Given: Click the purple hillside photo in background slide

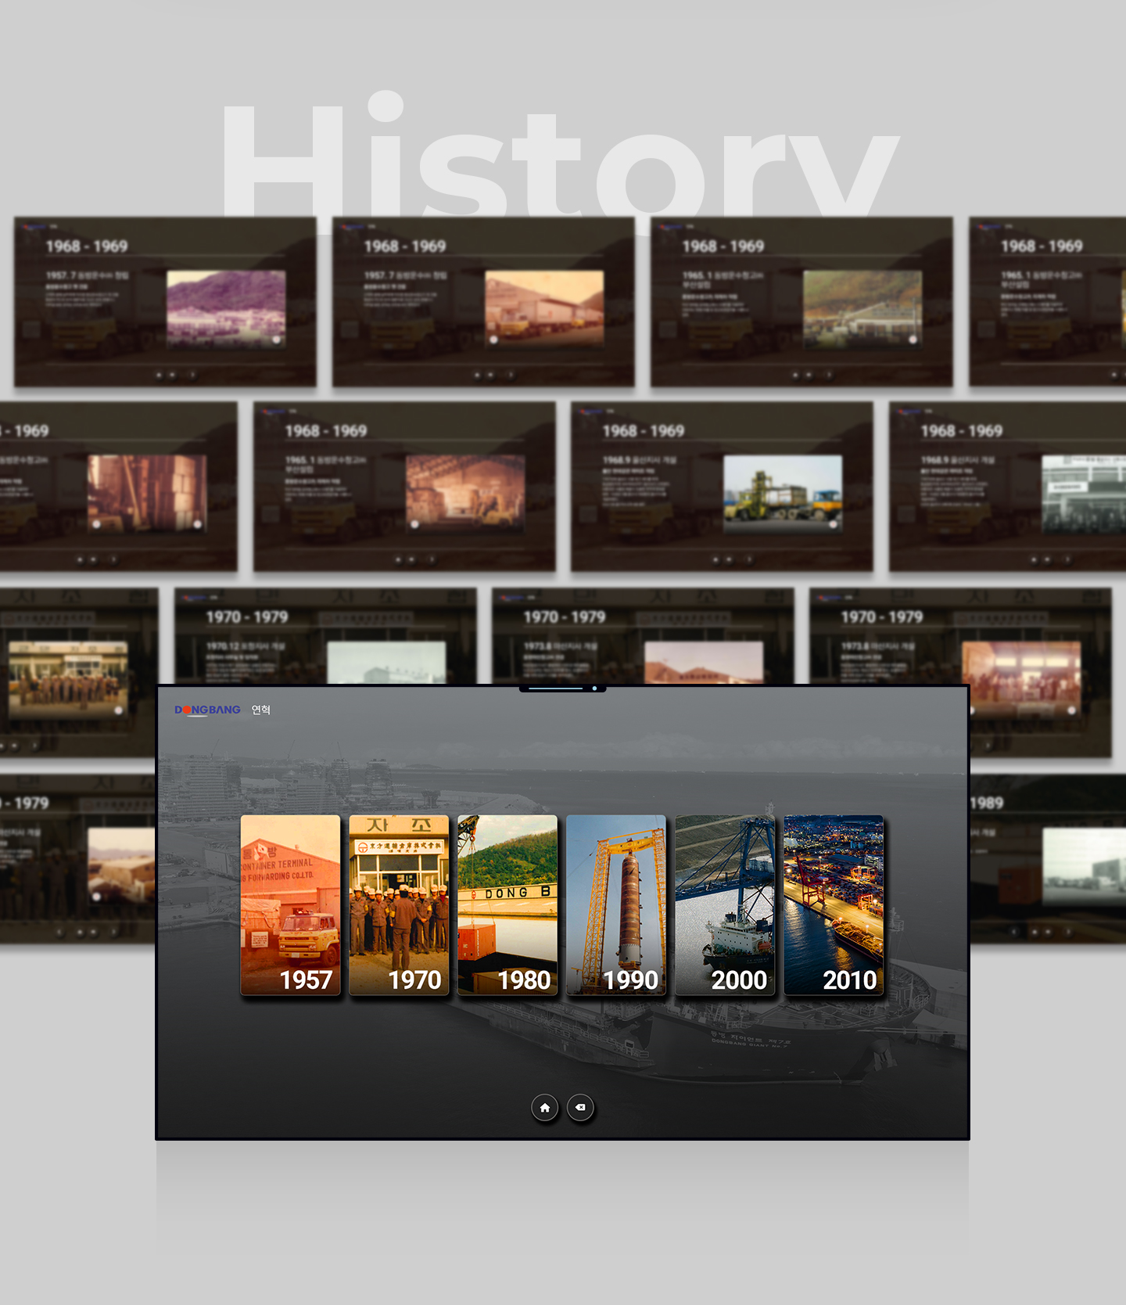Looking at the screenshot, I should [x=226, y=309].
